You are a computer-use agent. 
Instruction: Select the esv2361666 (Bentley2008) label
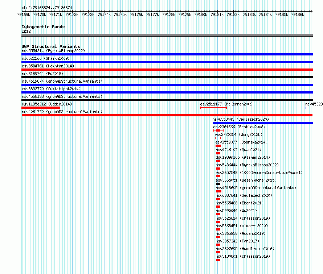pyautogui.click(x=239, y=127)
